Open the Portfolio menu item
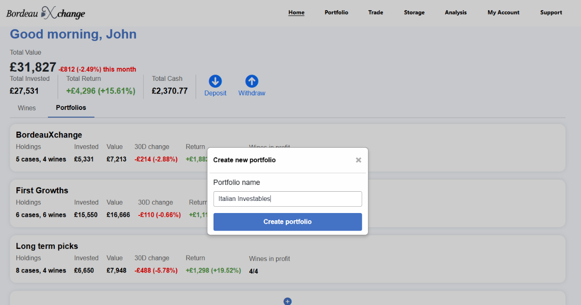This screenshot has width=581, height=305. (336, 13)
